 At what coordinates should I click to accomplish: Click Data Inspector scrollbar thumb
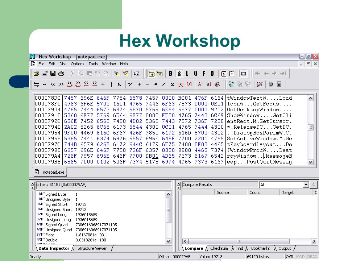point(169,210)
